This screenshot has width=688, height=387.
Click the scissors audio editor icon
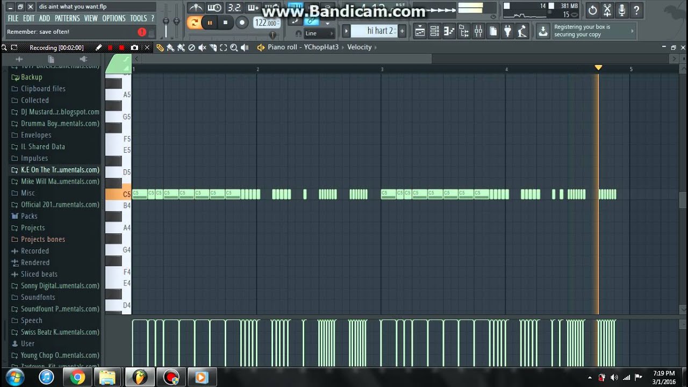pos(607,10)
